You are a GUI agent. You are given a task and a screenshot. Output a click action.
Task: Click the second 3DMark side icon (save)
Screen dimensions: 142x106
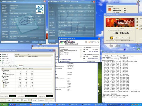[x=137, y=22]
